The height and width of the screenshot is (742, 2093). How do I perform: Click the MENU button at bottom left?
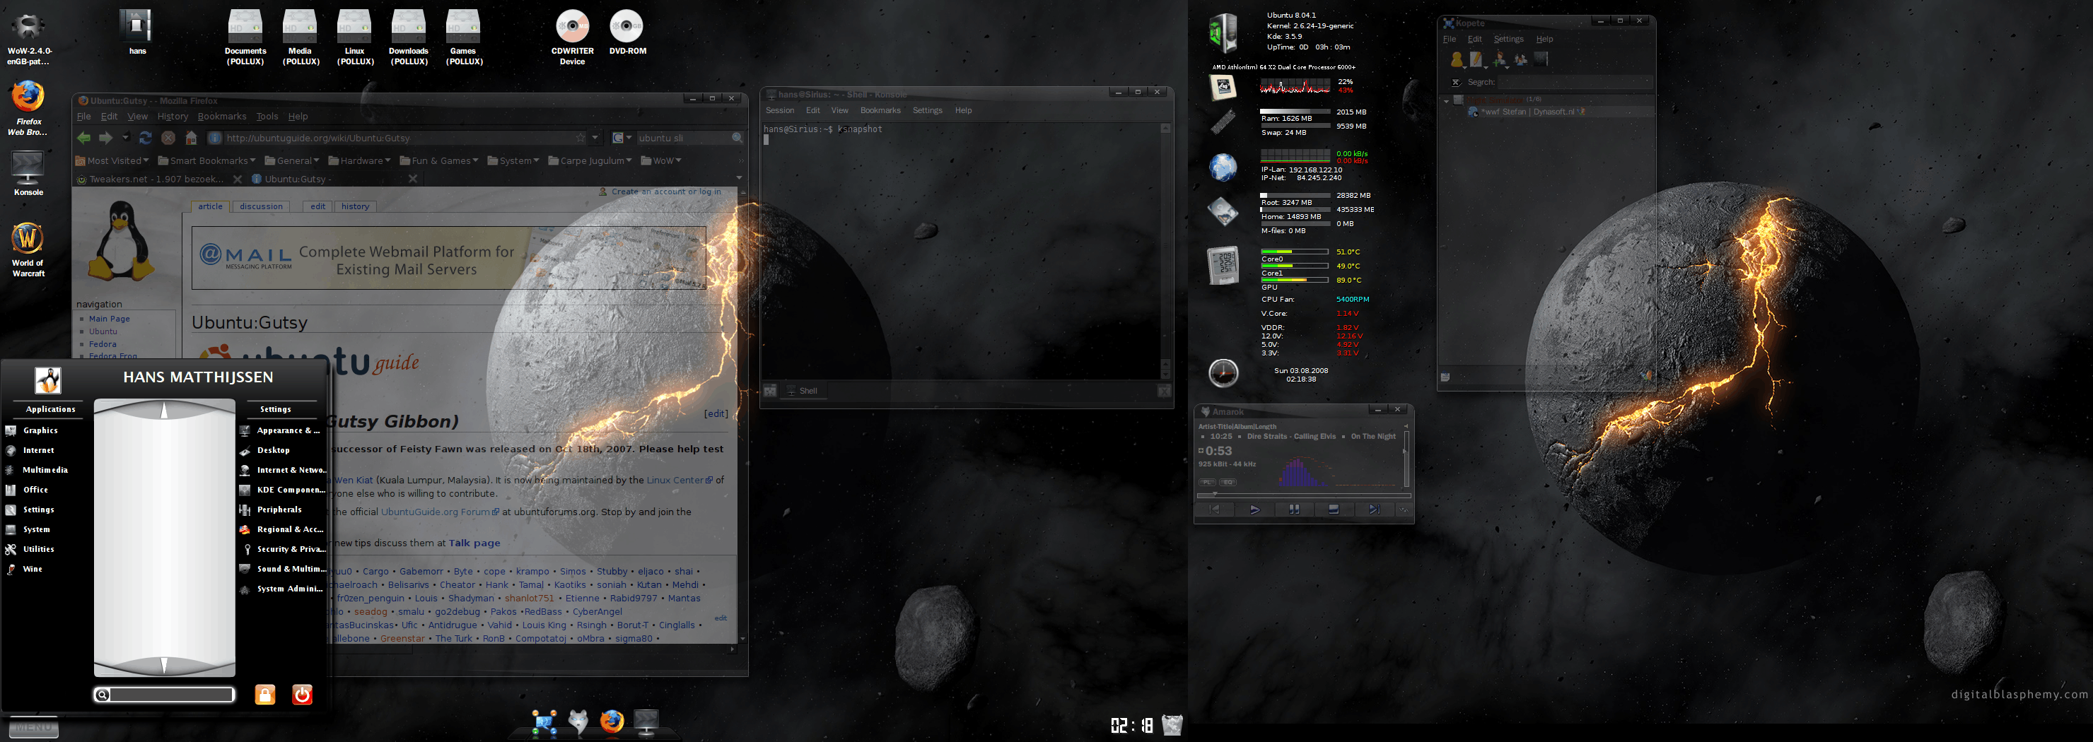(33, 727)
